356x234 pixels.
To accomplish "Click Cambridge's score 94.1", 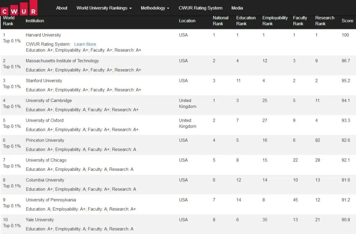I will coord(346,100).
